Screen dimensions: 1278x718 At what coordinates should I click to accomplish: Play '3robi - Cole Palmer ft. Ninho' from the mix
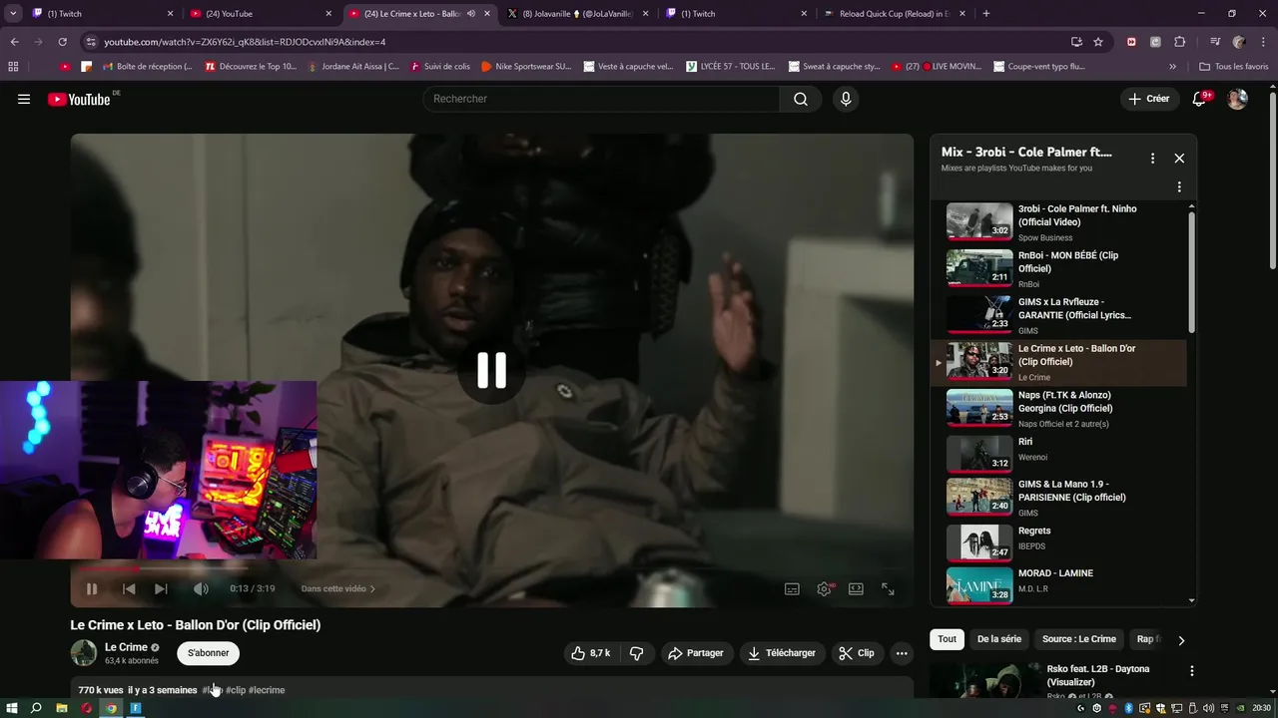pos(1058,222)
